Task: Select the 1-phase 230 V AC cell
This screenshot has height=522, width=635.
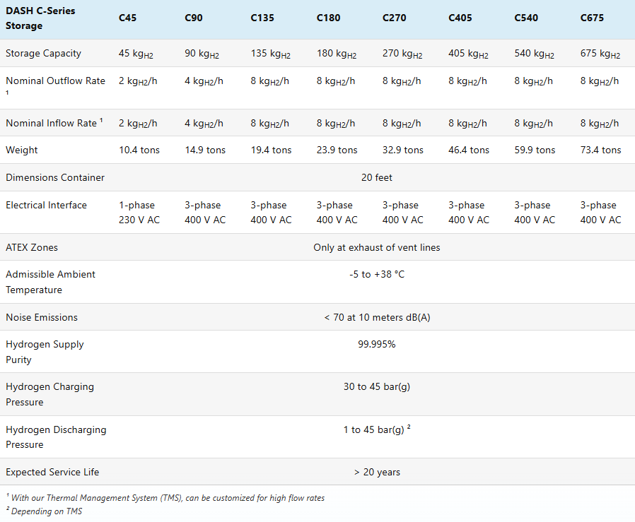Action: click(x=139, y=213)
